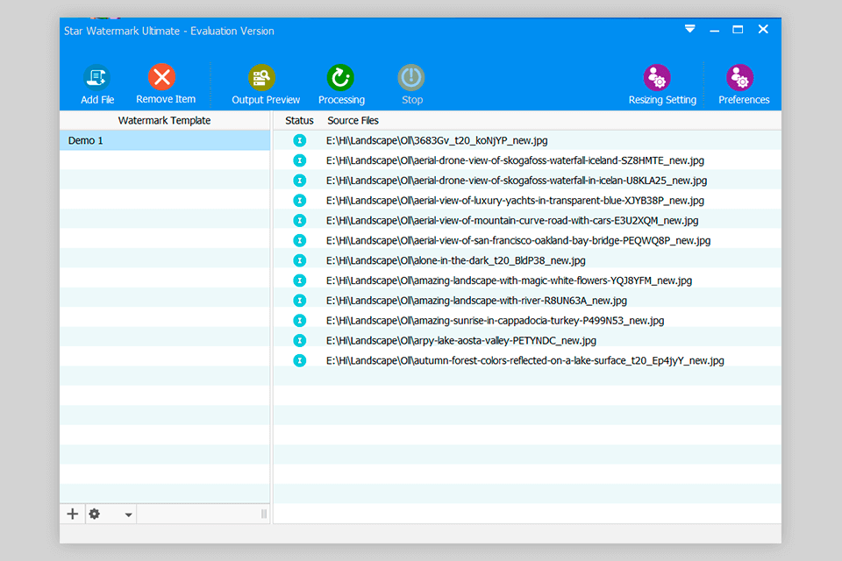Open Resizing Setting icon

click(657, 77)
